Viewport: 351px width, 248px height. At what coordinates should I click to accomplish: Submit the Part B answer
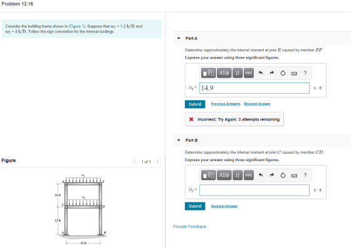pos(195,206)
